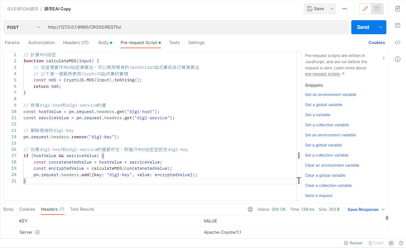Click the request URL field

coord(196,27)
